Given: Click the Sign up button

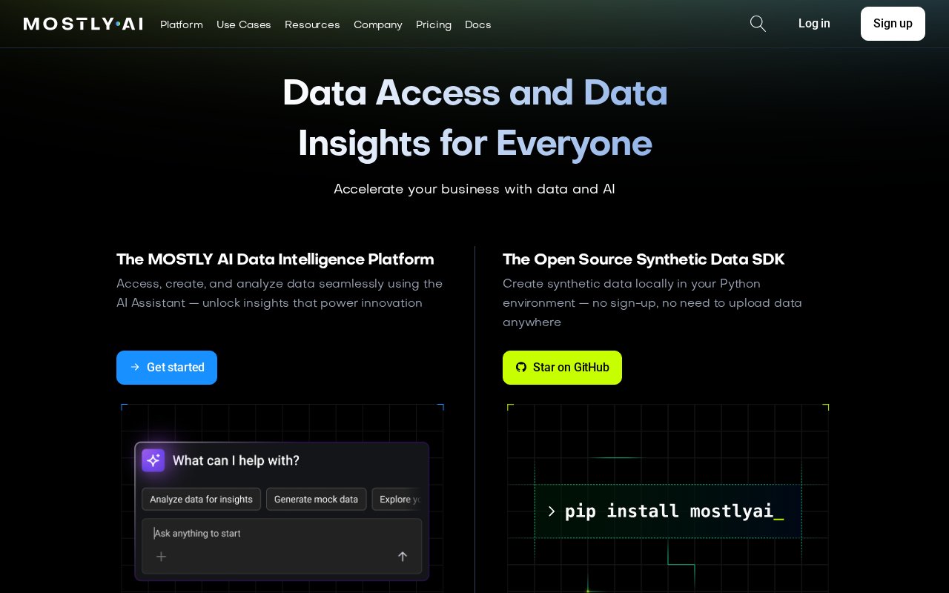Looking at the screenshot, I should [893, 24].
